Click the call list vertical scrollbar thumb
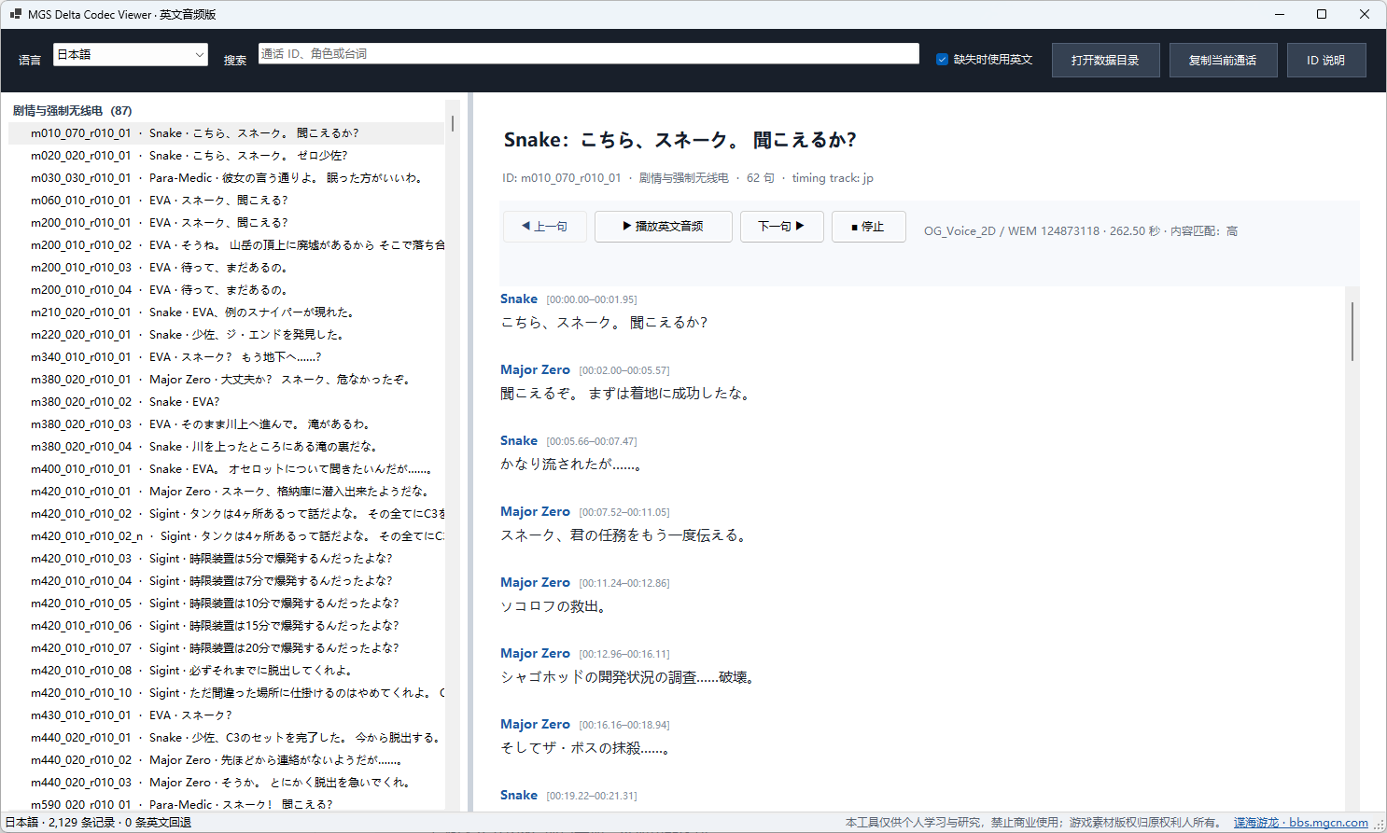Image resolution: width=1387 pixels, height=833 pixels. click(453, 123)
